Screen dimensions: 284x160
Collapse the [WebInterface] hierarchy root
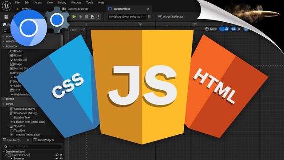pyautogui.click(x=4, y=152)
